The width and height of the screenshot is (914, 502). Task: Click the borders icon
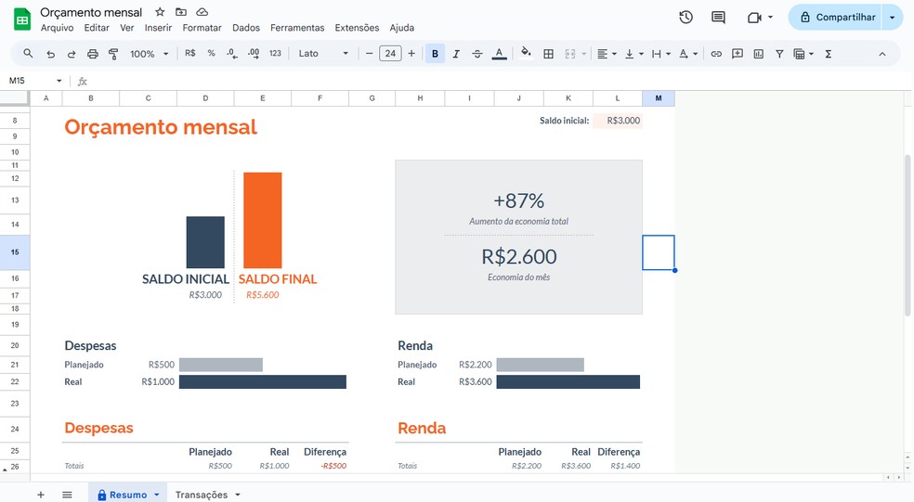548,54
